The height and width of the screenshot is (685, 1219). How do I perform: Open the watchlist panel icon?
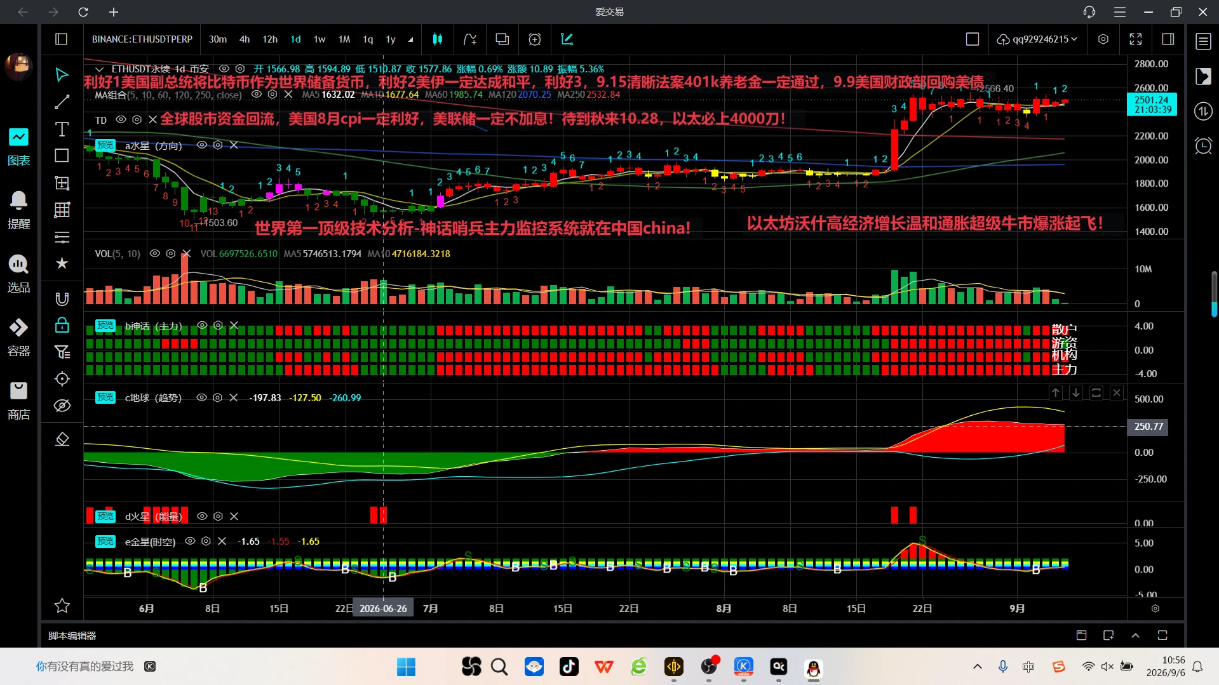pos(1203,41)
